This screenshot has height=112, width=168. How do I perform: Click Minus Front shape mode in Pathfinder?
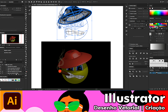133,71
